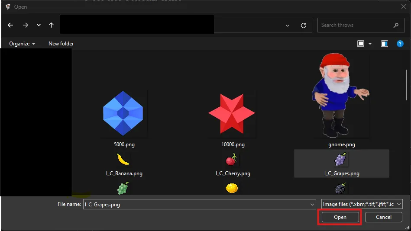Viewport: 411px width, 231px height.
Task: Click the 5000.png file name
Action: [124, 144]
